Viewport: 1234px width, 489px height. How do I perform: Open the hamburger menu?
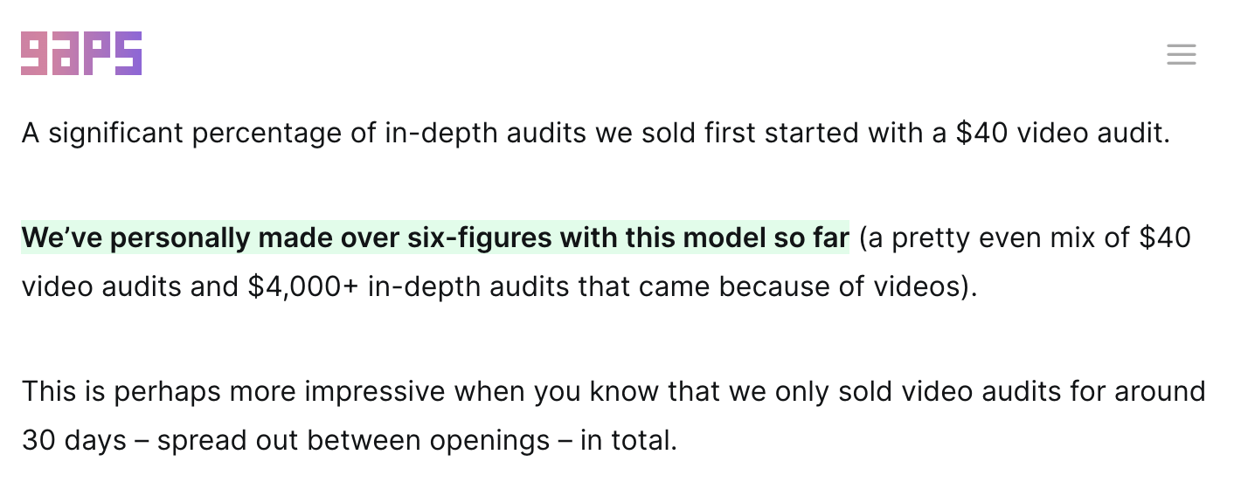1181,54
